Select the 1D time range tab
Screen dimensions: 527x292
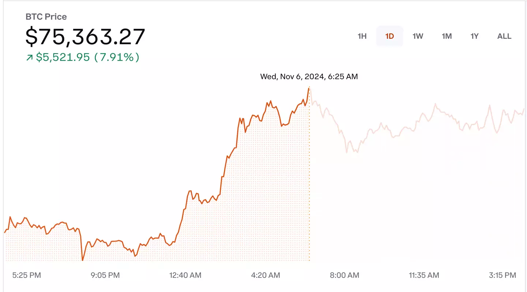[x=389, y=36]
